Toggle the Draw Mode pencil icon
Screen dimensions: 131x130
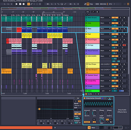click(x=85, y=4)
